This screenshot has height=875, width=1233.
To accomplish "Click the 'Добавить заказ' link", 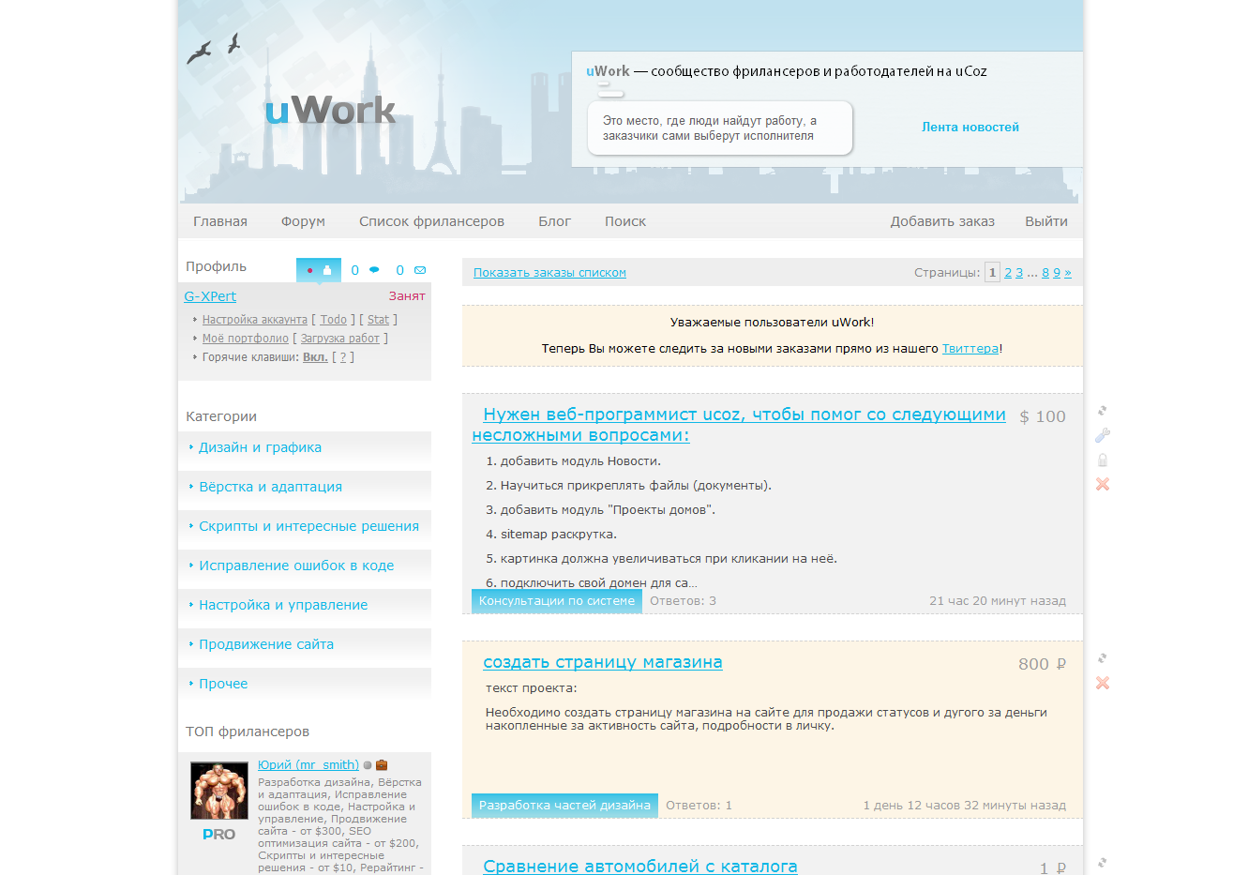I will [942, 221].
